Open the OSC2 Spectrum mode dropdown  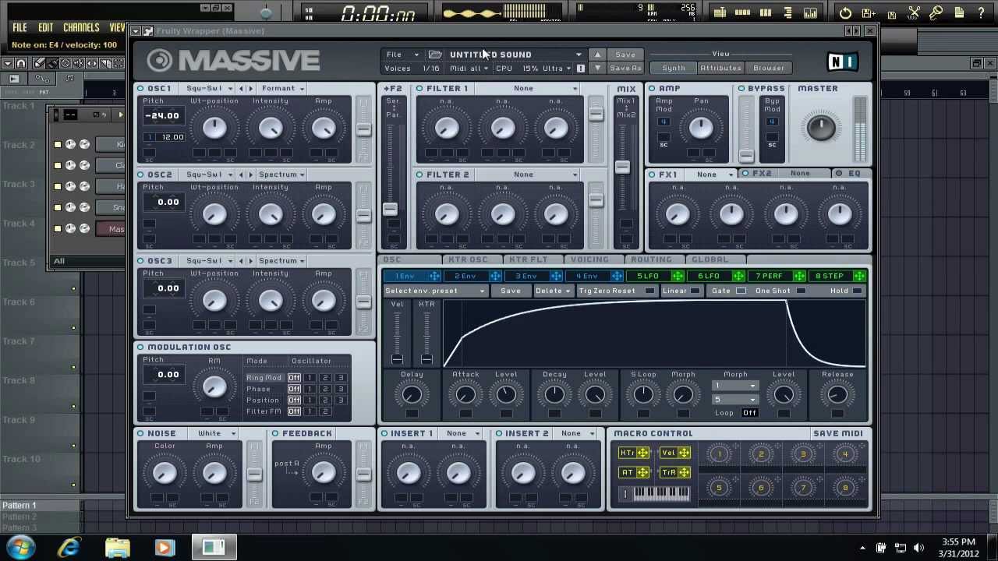click(281, 175)
